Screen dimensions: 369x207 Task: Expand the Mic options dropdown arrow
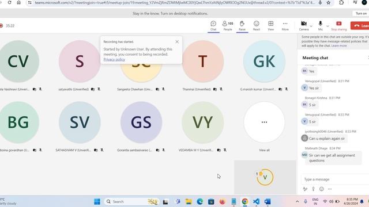pyautogui.click(x=327, y=26)
